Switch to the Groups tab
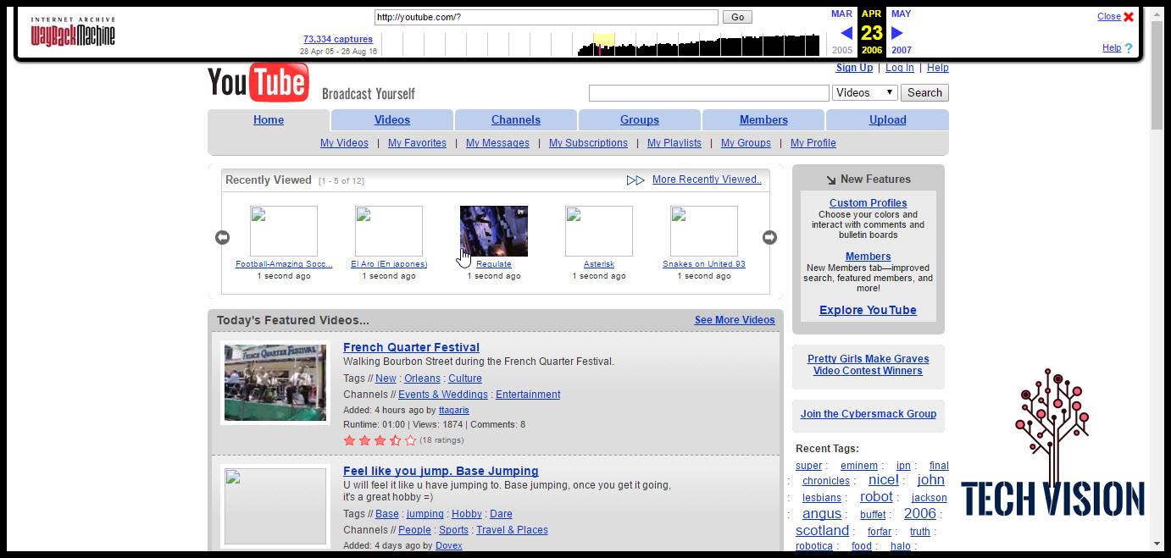This screenshot has width=1171, height=558. (640, 120)
